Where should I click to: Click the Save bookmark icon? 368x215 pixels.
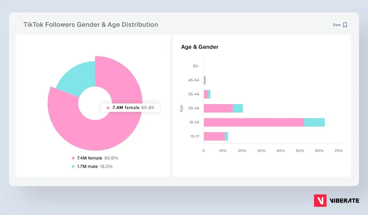click(345, 25)
